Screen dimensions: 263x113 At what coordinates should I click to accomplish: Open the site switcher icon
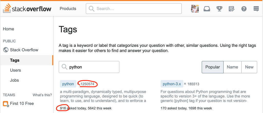256,9
